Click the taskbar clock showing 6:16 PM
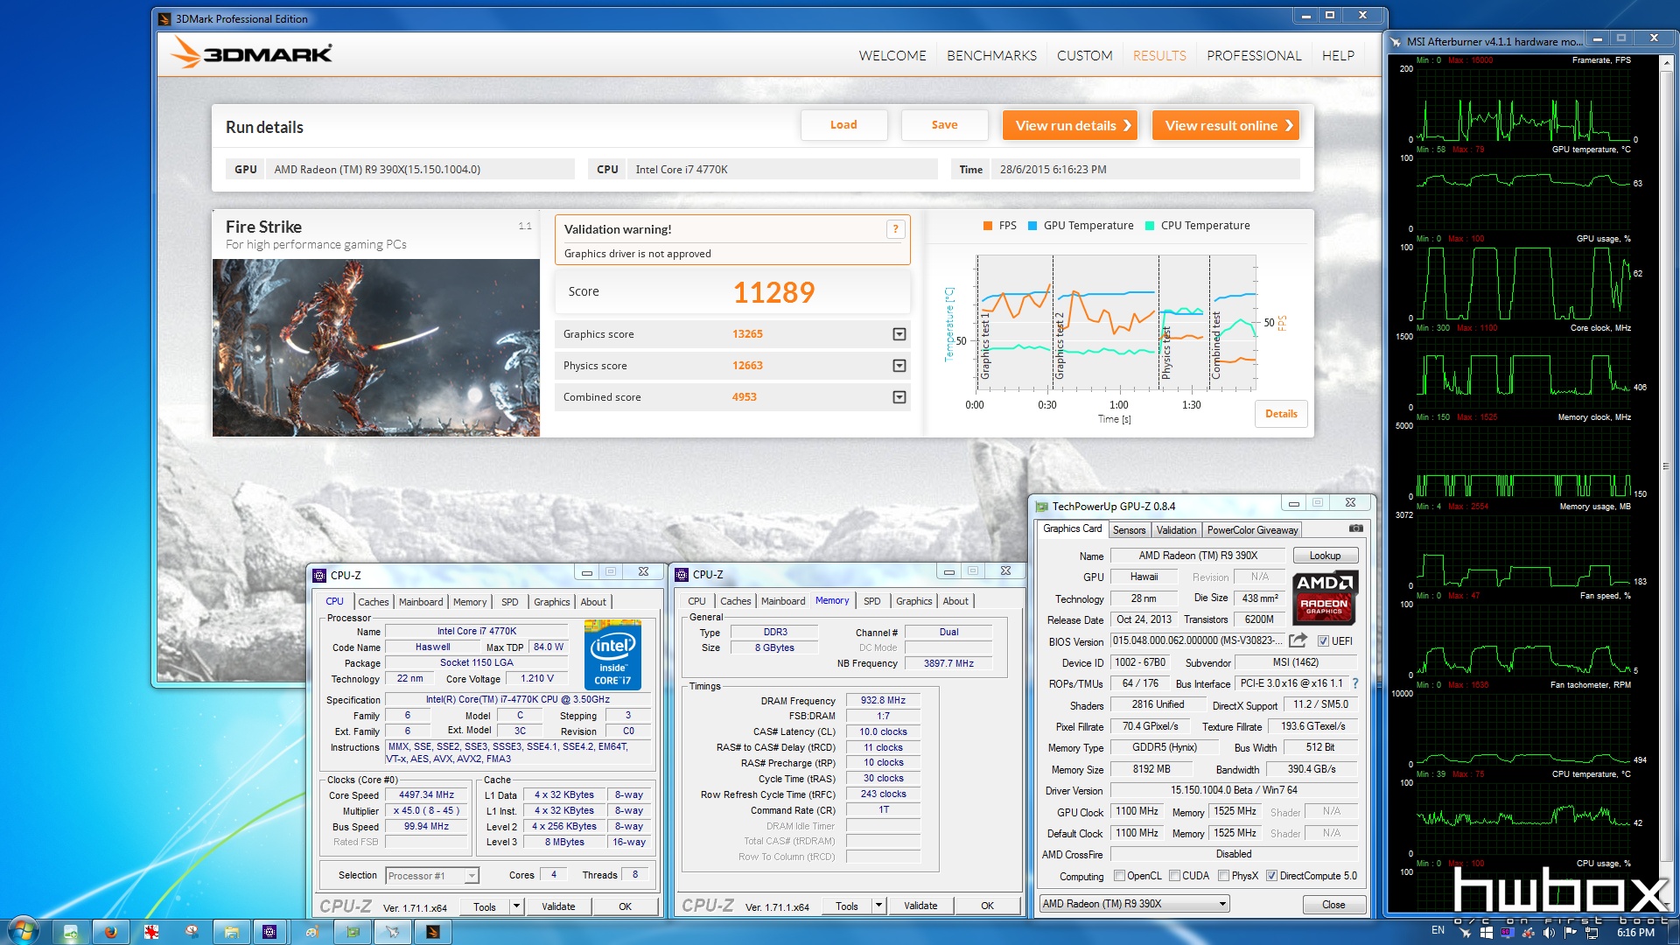The width and height of the screenshot is (1680, 945). pyautogui.click(x=1635, y=933)
